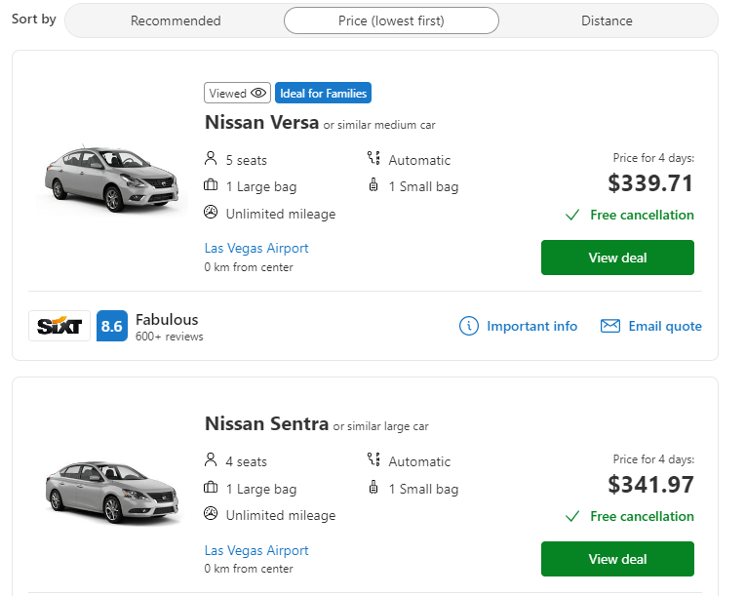Click the Email quote envelope icon
Image resolution: width=746 pixels, height=596 pixels.
[609, 326]
